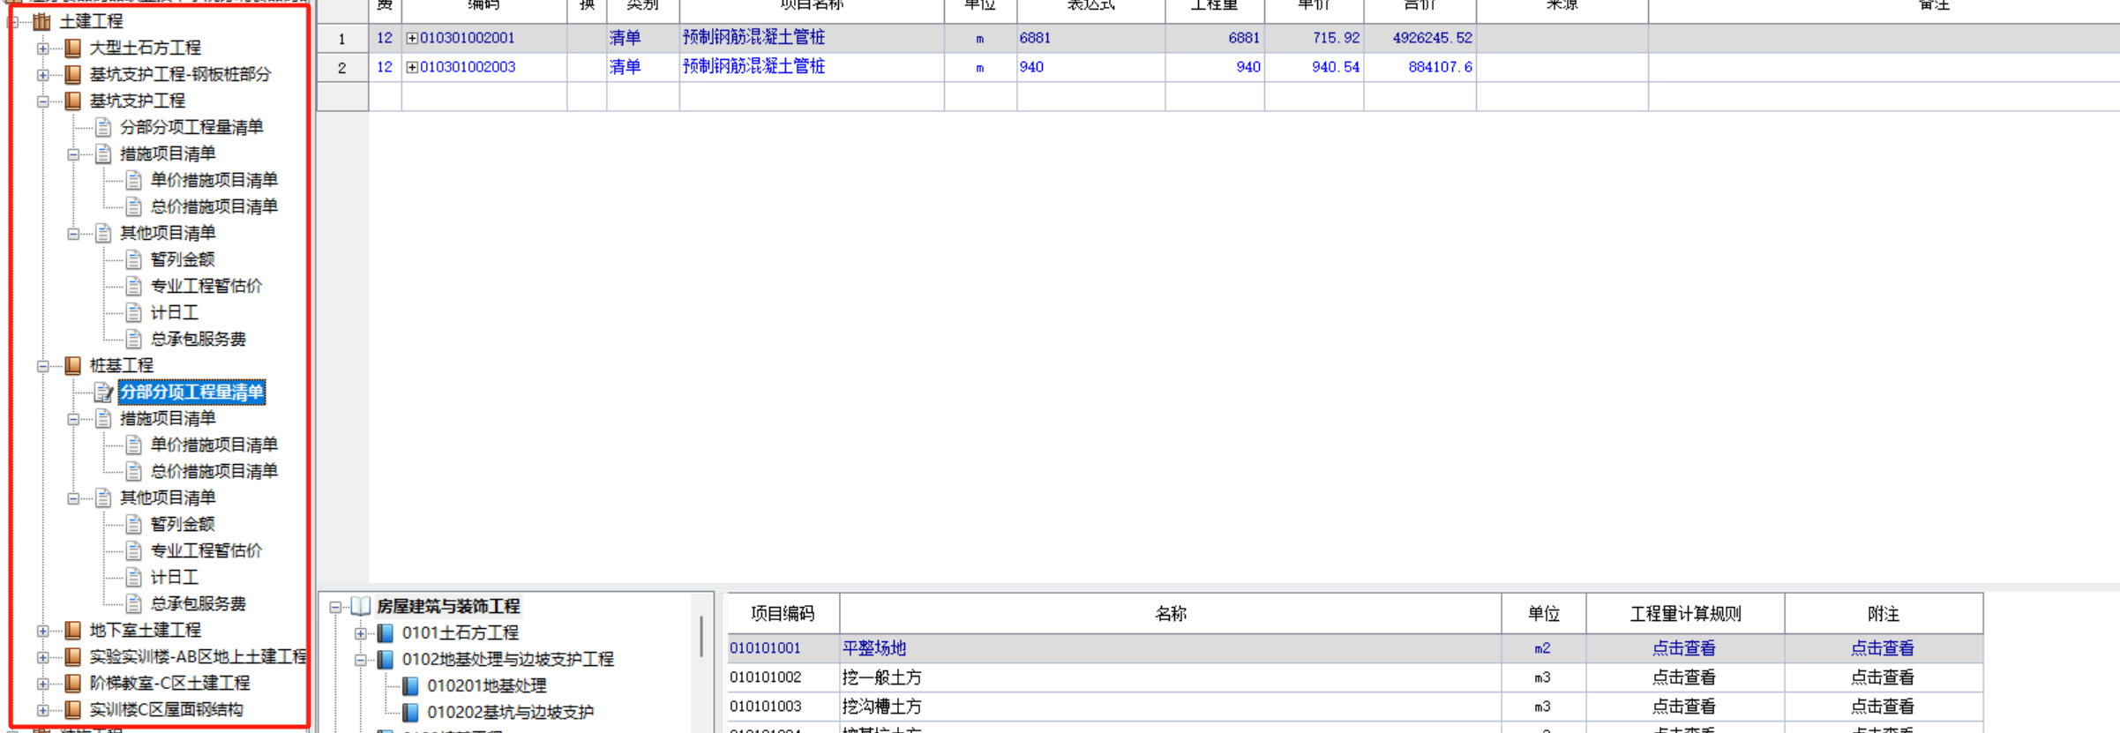Expand table row code 010301002003
Screen dimensions: 2120x733
412,67
